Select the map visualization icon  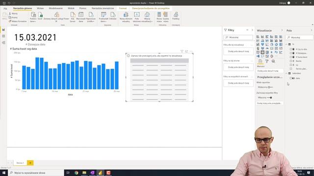(258, 48)
